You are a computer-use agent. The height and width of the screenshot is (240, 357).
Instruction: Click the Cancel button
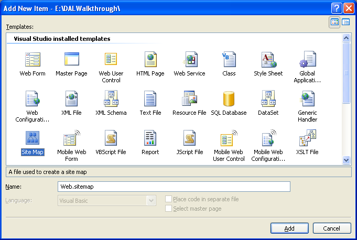332,228
